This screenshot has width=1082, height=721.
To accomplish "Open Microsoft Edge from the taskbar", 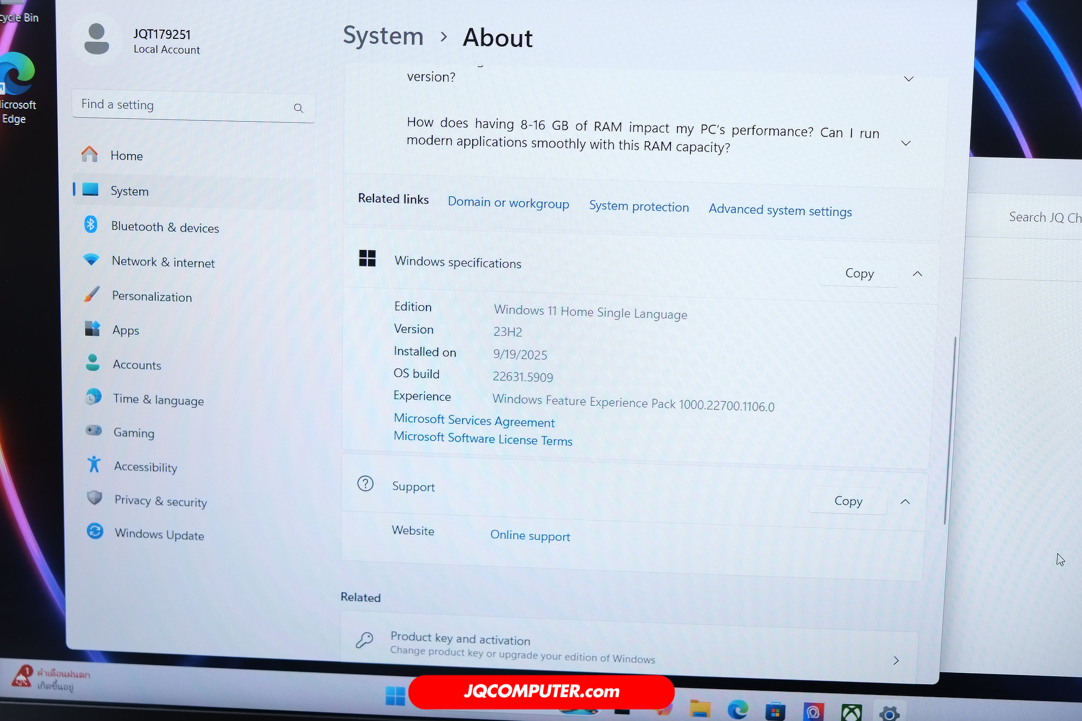I will pyautogui.click(x=738, y=710).
